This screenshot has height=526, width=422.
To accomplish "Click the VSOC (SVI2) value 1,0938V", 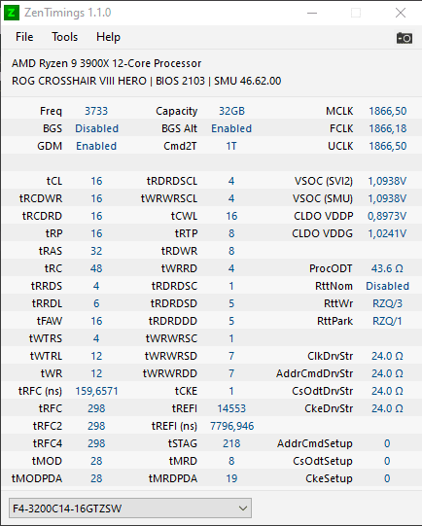I will 387,181.
